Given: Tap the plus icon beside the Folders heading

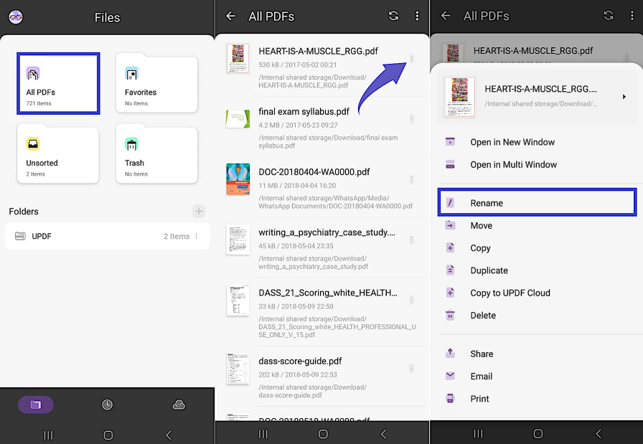Looking at the screenshot, I should (x=197, y=211).
